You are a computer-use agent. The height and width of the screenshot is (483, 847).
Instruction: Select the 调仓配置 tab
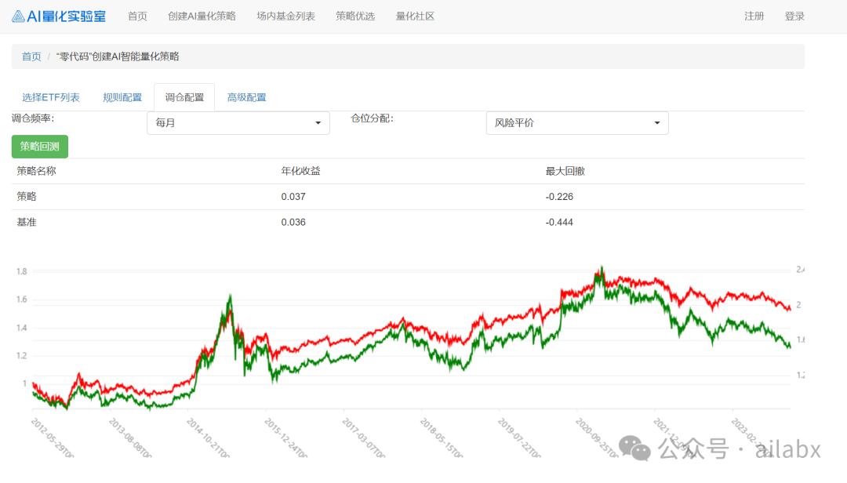click(184, 96)
